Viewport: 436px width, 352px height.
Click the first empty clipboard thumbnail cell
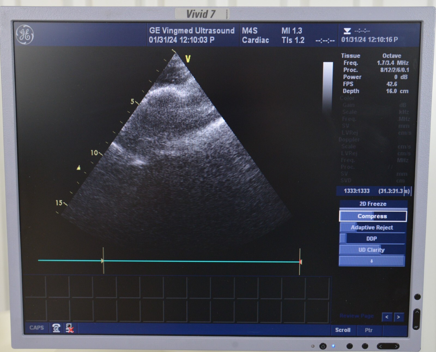(x=35, y=287)
